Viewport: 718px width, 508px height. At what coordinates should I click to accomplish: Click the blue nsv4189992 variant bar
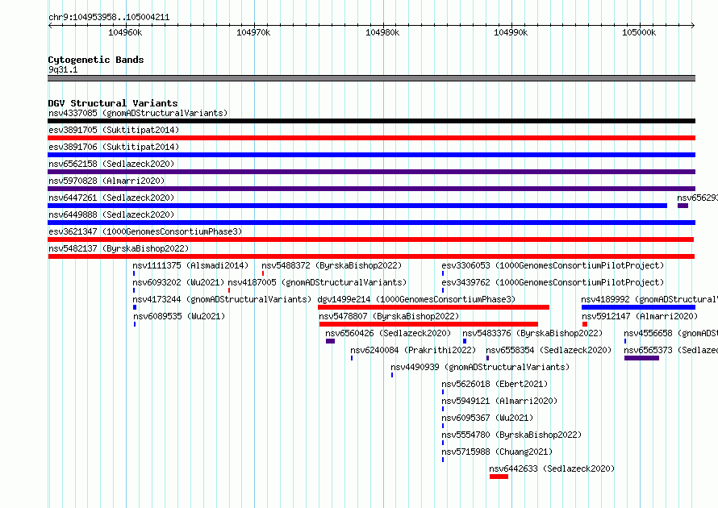pyautogui.click(x=638, y=307)
